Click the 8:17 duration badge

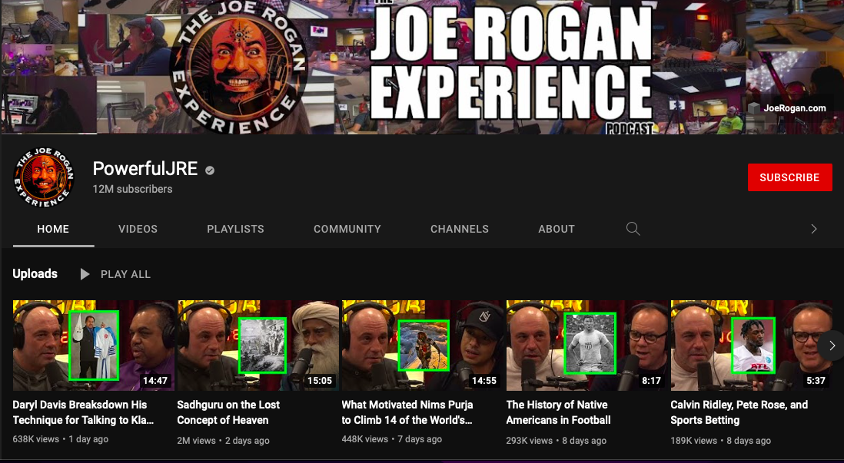click(x=651, y=381)
